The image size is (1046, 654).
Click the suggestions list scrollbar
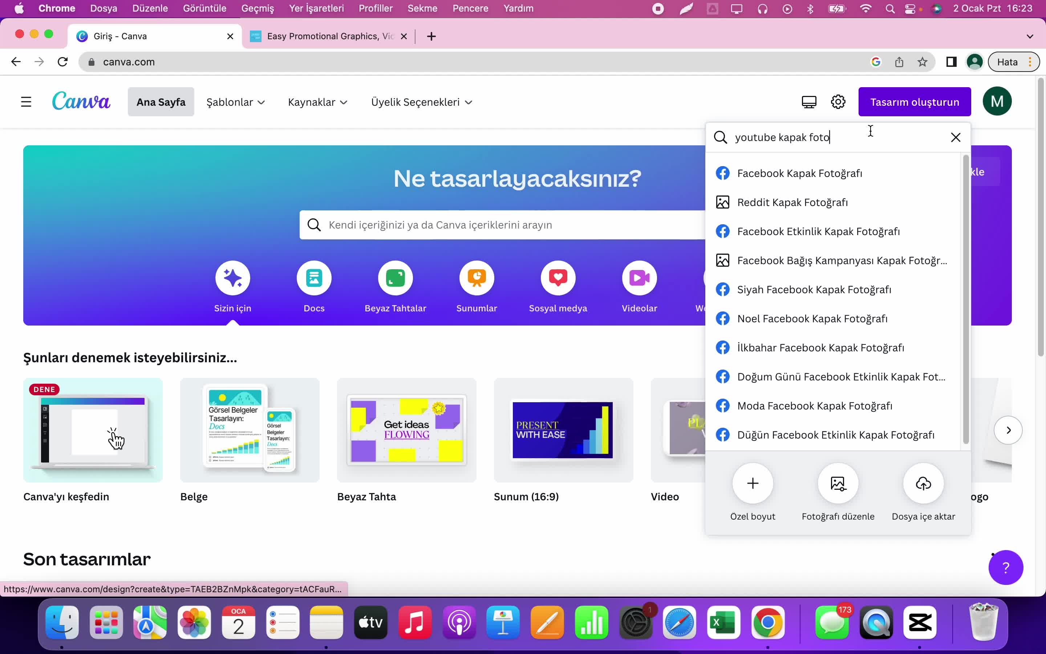pos(966,299)
